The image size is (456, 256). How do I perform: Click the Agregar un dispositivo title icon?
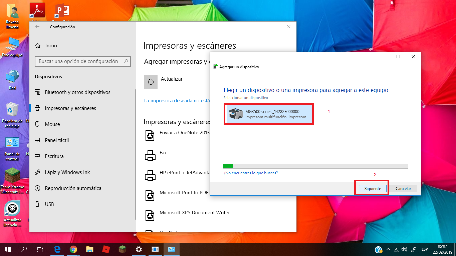tap(215, 67)
